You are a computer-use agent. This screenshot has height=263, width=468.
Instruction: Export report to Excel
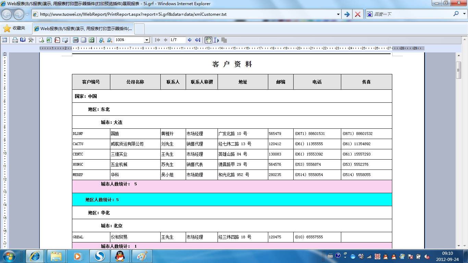tap(49, 40)
